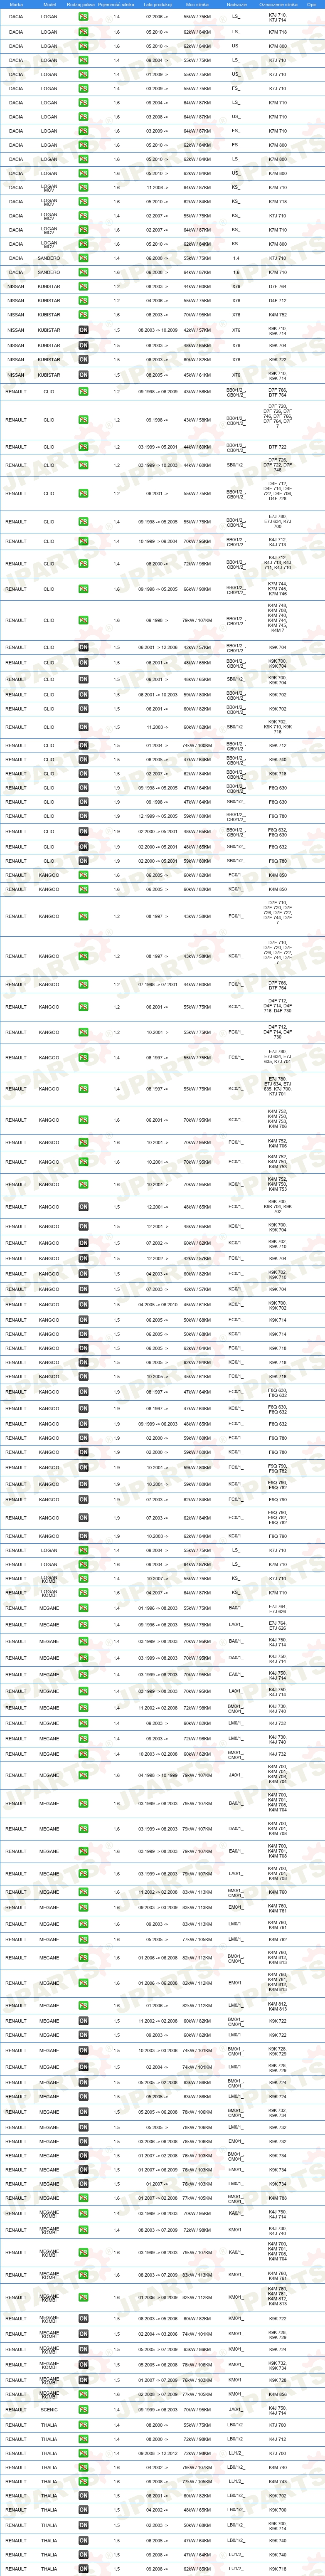Click the Moc silnika column header

(x=197, y=4)
